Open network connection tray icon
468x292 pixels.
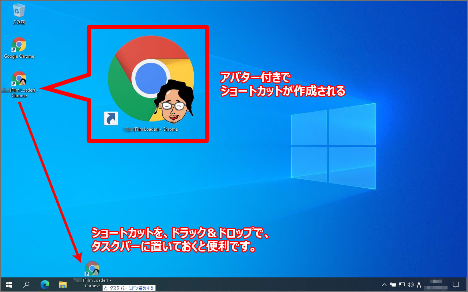[402, 285]
